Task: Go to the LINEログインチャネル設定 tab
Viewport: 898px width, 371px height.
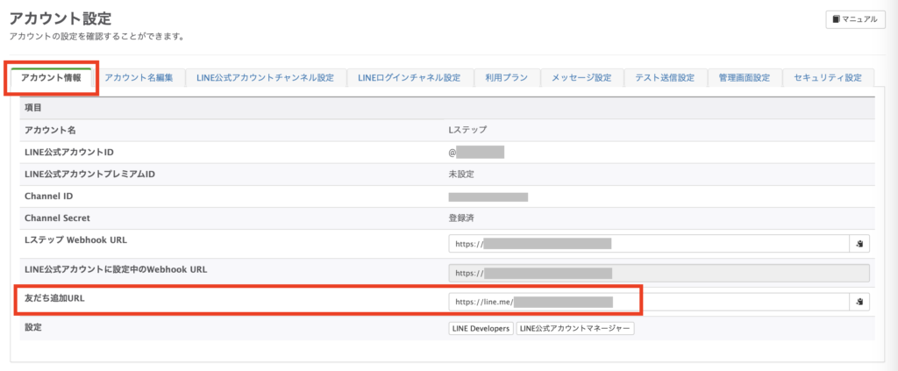Action: 409,78
